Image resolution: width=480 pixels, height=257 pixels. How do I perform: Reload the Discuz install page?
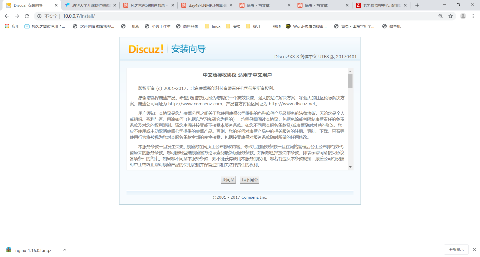click(27, 16)
